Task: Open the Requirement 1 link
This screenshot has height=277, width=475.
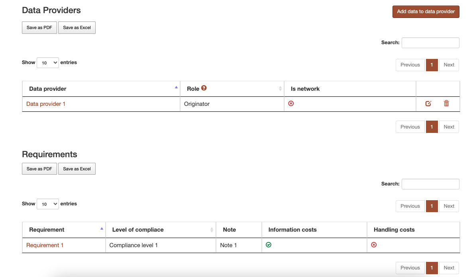Action: [45, 245]
